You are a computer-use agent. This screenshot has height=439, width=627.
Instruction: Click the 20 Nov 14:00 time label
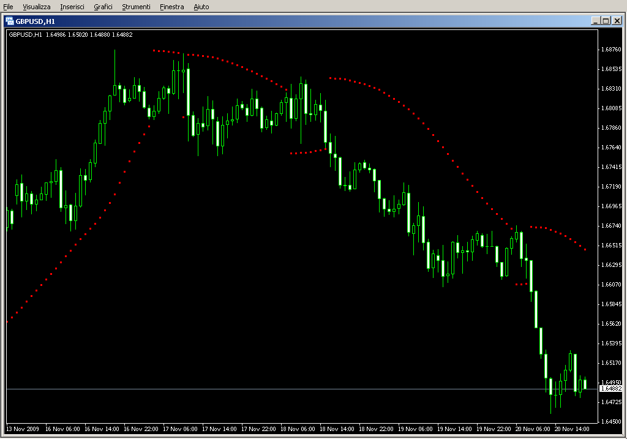point(572,429)
